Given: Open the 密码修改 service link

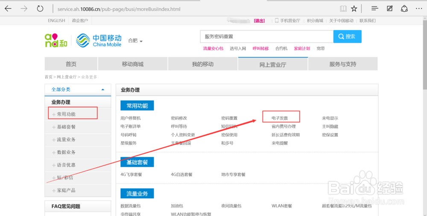Looking at the screenshot, I should [x=179, y=118].
